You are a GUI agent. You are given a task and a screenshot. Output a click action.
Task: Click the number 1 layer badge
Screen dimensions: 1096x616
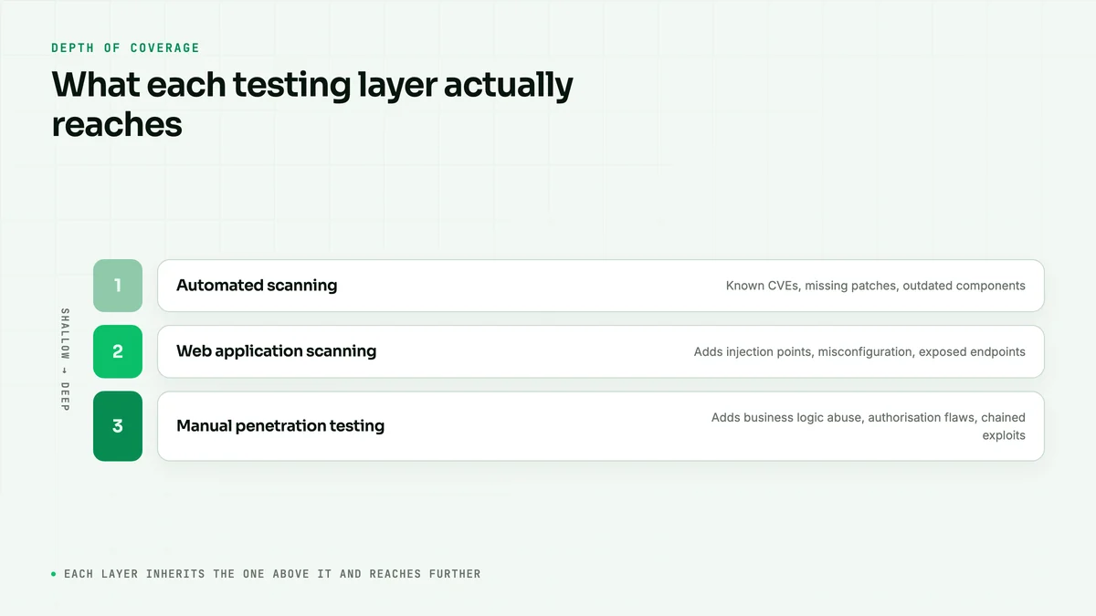tap(118, 286)
